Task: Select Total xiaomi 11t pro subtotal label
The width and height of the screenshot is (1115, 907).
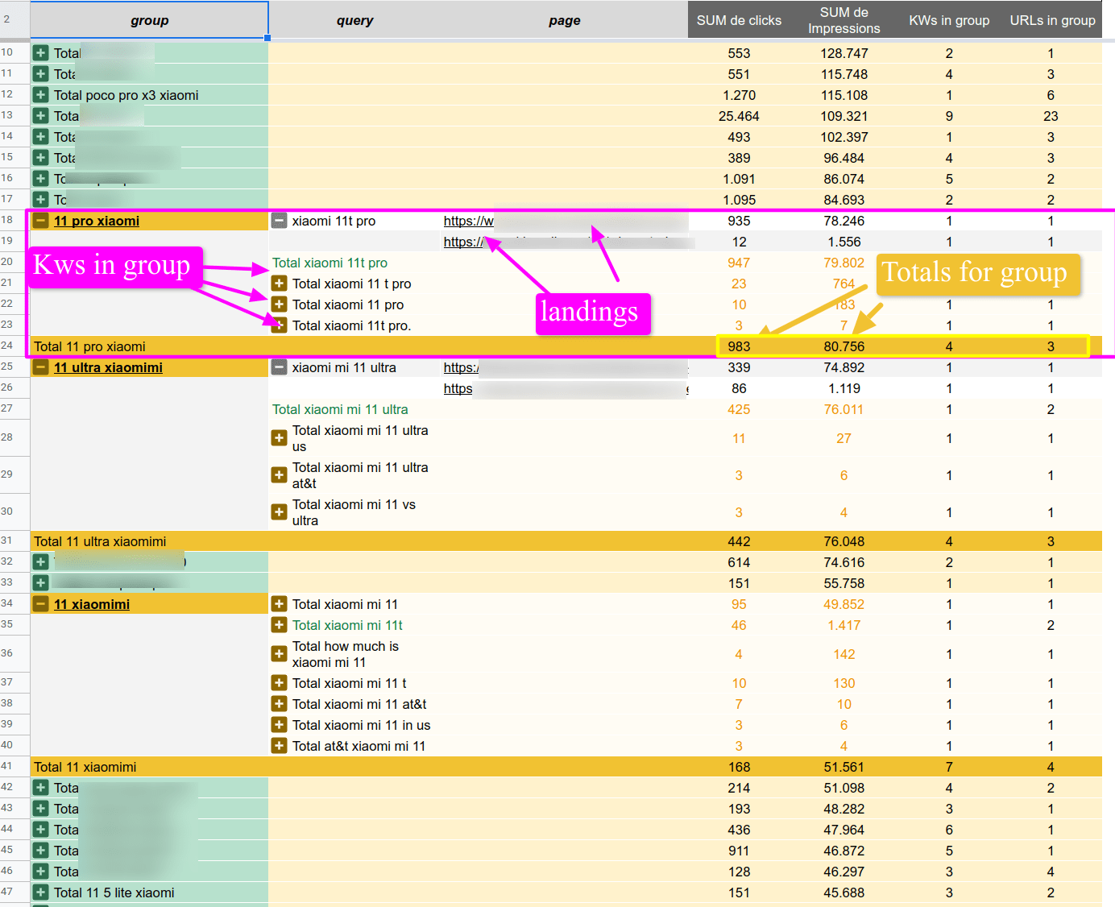Action: point(330,263)
